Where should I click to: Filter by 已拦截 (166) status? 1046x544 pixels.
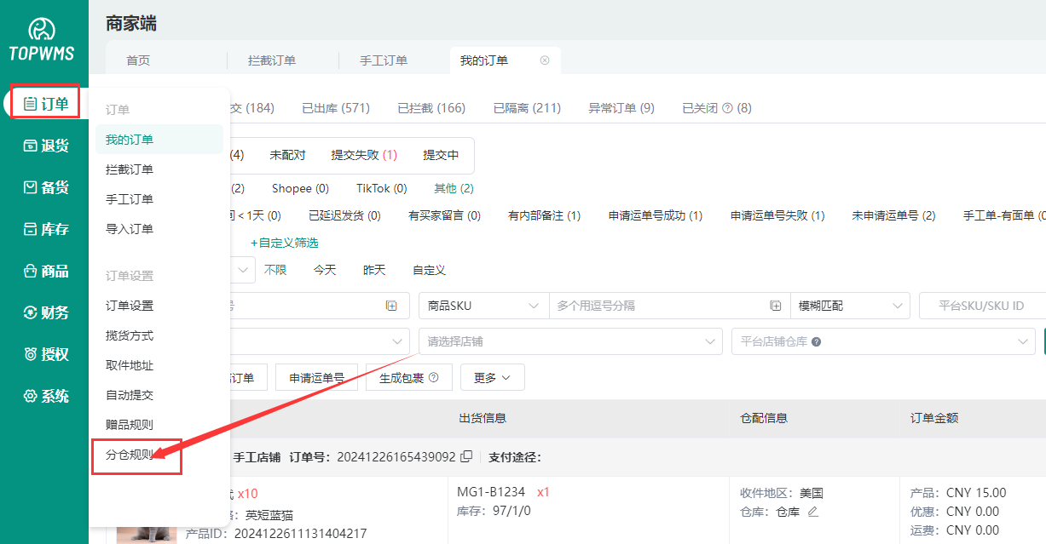[431, 108]
